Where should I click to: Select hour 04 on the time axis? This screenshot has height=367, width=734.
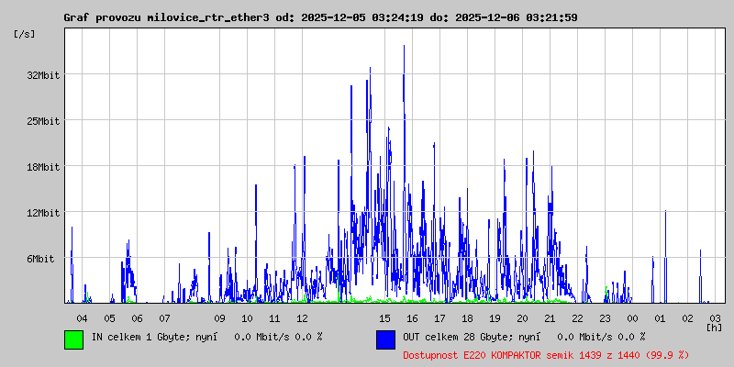[x=82, y=317]
